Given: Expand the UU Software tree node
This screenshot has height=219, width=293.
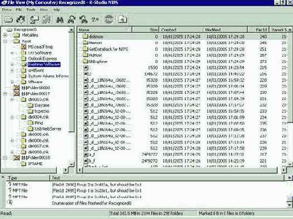Looking at the screenshot, I should coord(12,53).
